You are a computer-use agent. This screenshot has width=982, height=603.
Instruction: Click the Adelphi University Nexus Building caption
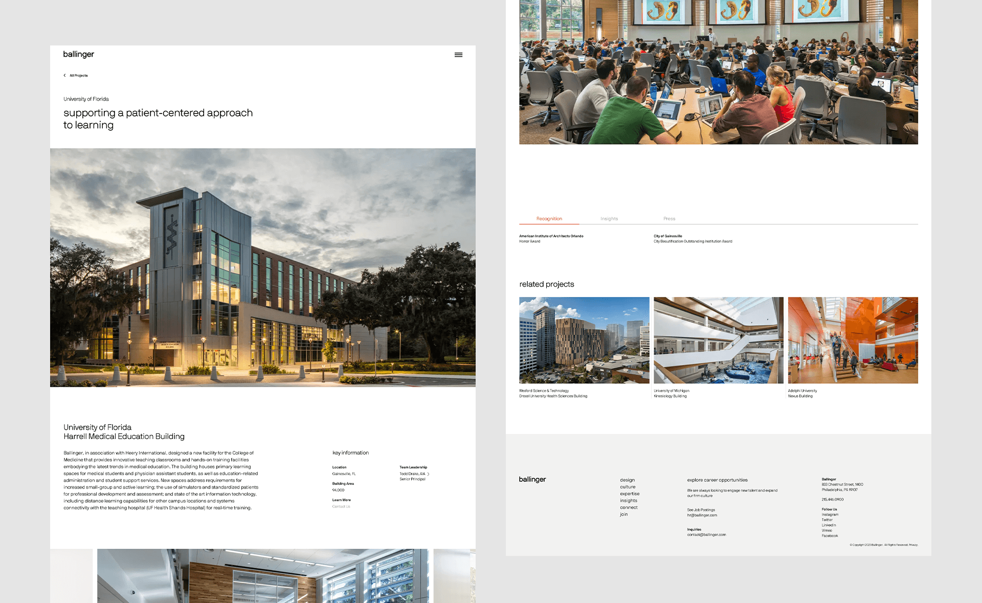pyautogui.click(x=802, y=393)
